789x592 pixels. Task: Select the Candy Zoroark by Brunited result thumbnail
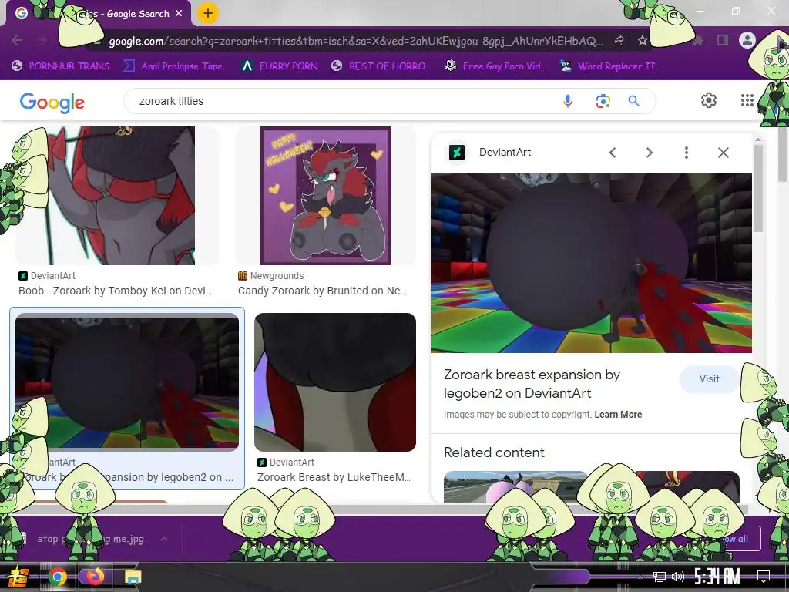point(326,196)
